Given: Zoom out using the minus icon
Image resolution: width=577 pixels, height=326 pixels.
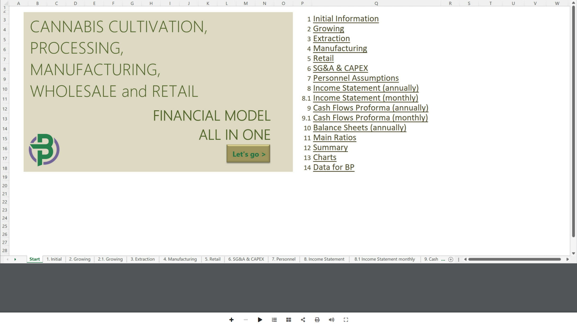Looking at the screenshot, I should pyautogui.click(x=246, y=320).
